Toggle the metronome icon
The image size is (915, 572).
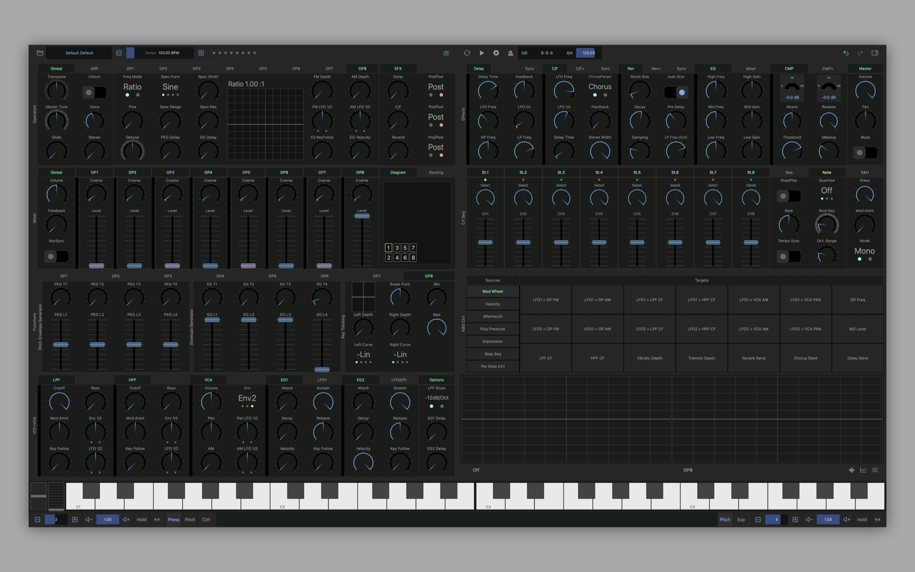coord(510,53)
